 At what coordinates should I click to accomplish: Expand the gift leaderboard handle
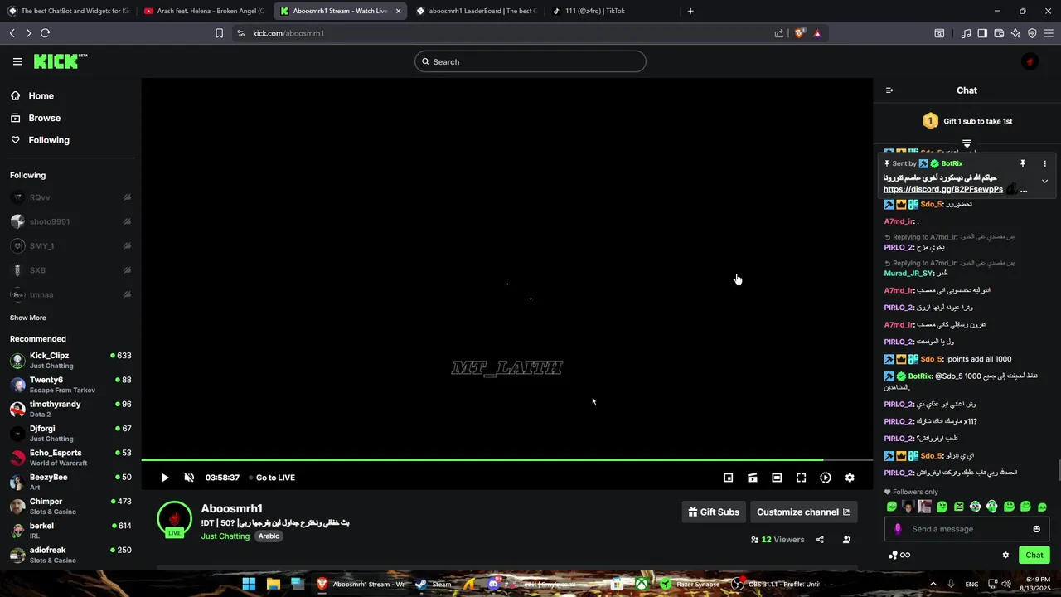click(x=967, y=144)
